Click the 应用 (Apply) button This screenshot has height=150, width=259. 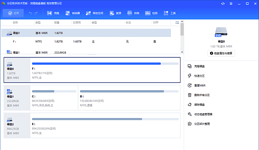coord(13,13)
